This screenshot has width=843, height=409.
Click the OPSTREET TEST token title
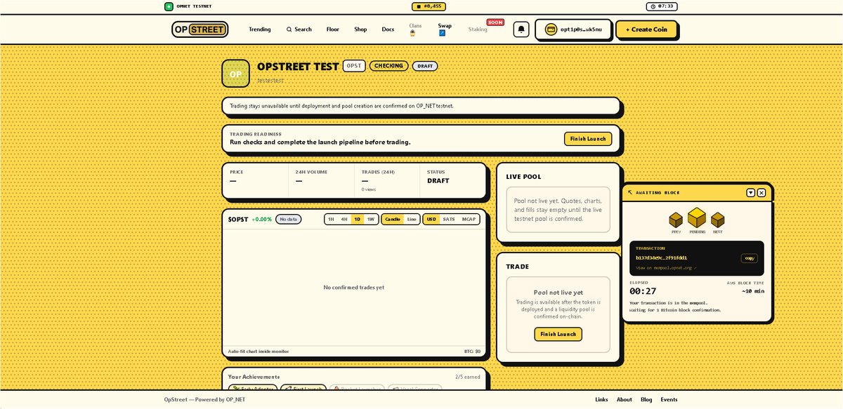click(x=298, y=66)
